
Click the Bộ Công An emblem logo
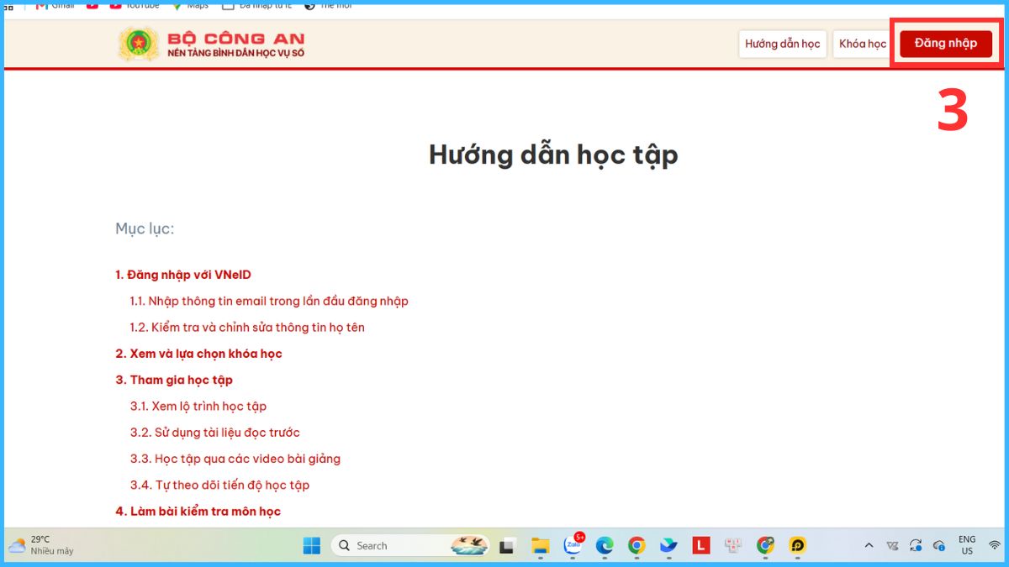coord(137,44)
